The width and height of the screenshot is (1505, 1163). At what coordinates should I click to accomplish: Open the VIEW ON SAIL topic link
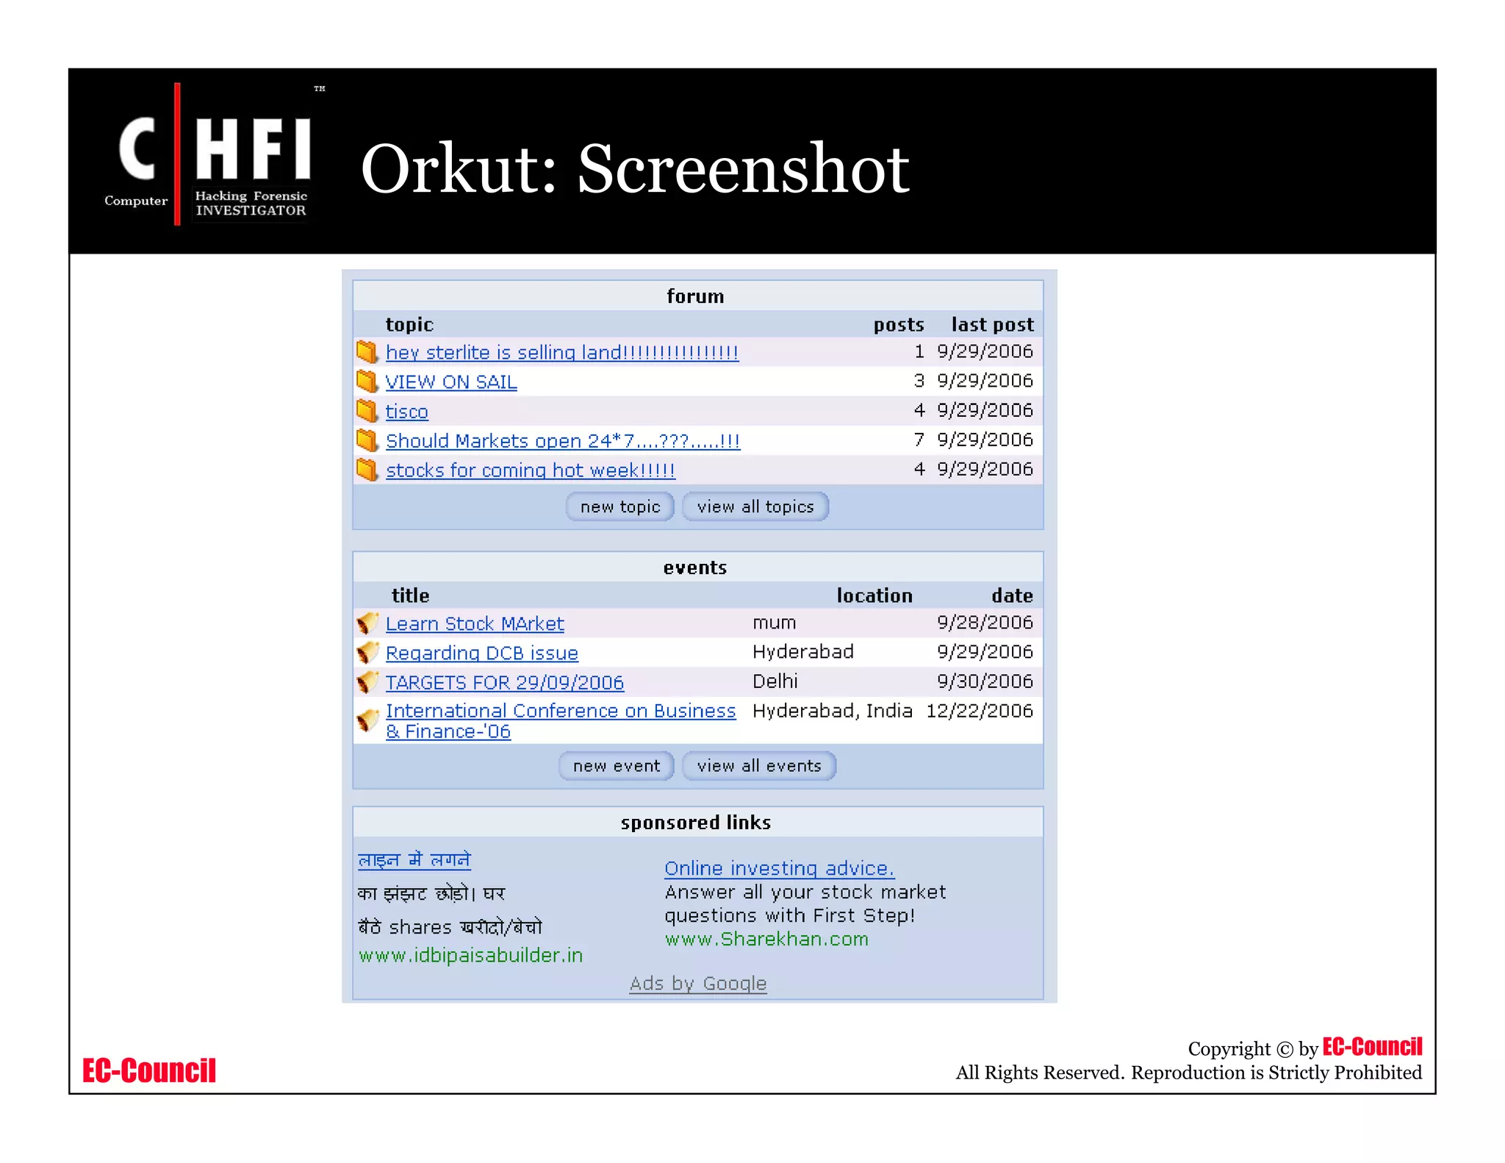pyautogui.click(x=451, y=382)
